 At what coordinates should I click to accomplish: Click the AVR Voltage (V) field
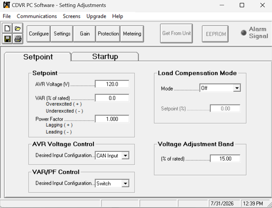tap(112, 84)
